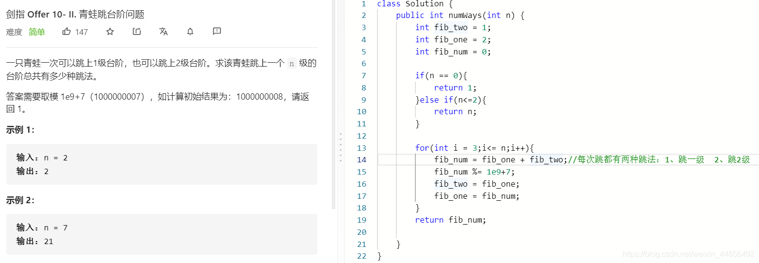Click the like count 147
The height and width of the screenshot is (263, 759).
pos(82,32)
